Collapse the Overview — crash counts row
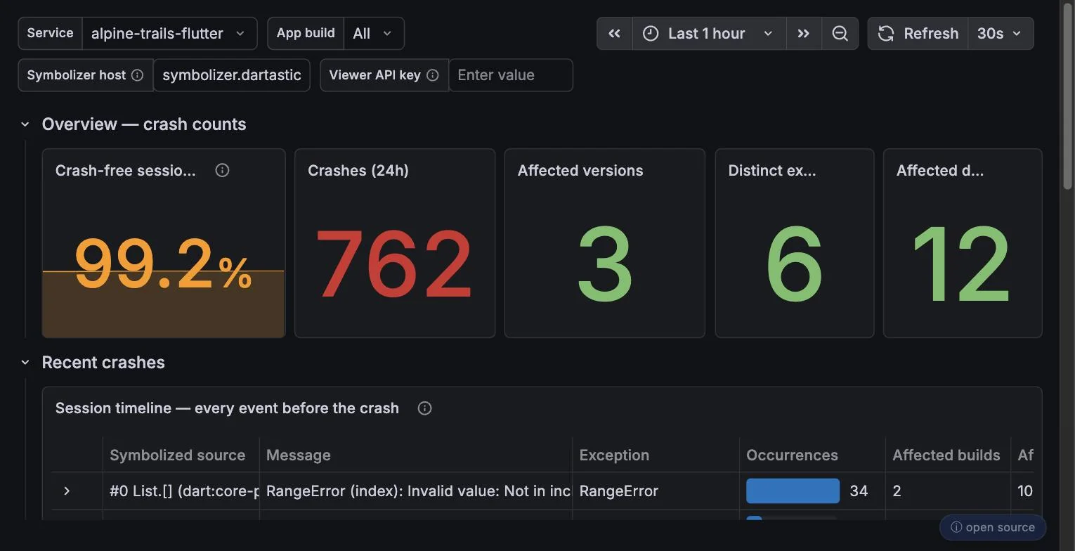Viewport: 1075px width, 551px height. pos(25,124)
